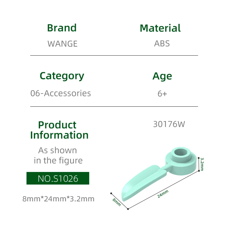The width and height of the screenshot is (228, 243).
Task: Select the WANGE brand name text
Action: pos(62,44)
